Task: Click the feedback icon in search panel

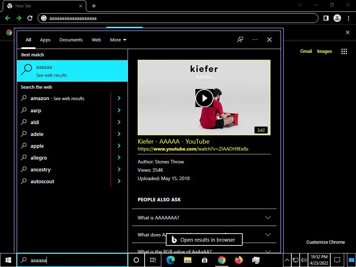Action: click(x=240, y=40)
